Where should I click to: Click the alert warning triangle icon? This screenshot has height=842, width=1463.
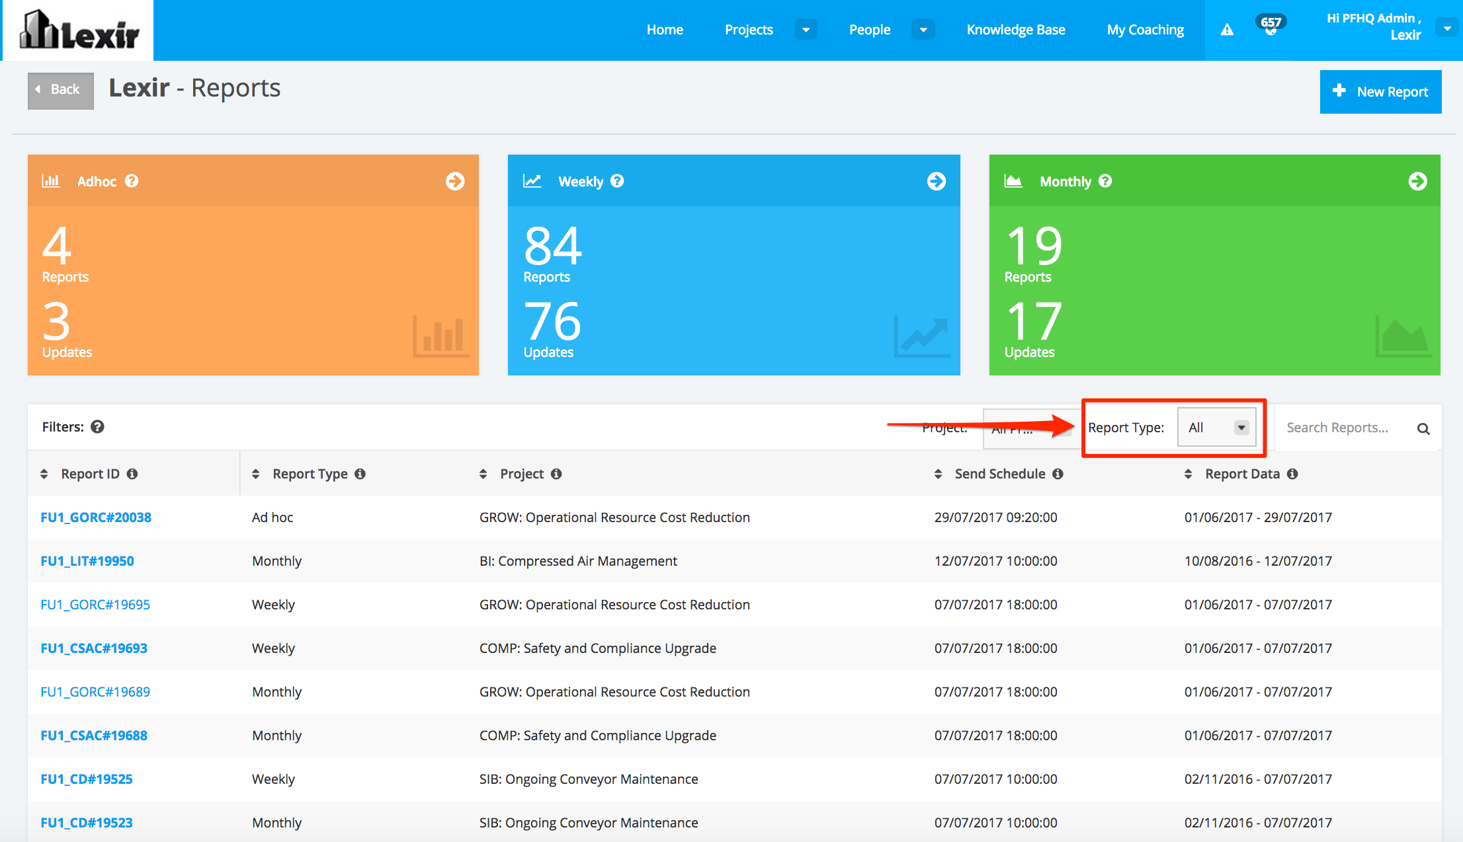click(1227, 30)
